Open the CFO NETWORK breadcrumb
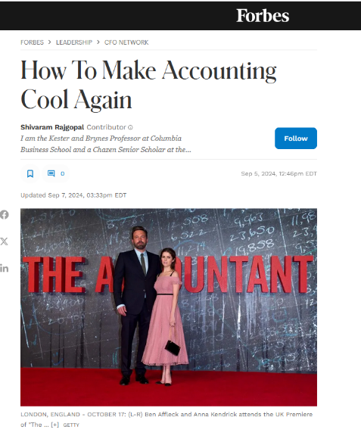 click(126, 42)
